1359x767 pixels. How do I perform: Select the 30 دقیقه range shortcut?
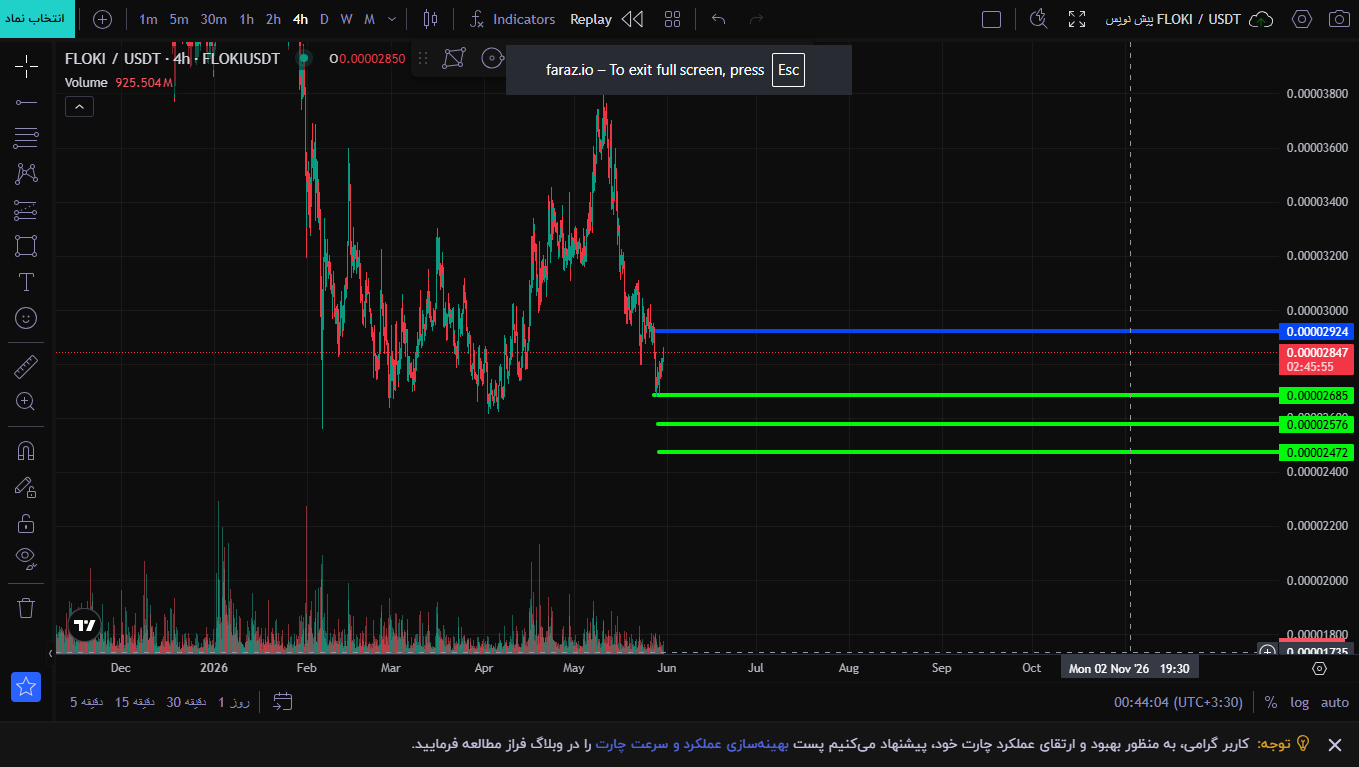188,702
